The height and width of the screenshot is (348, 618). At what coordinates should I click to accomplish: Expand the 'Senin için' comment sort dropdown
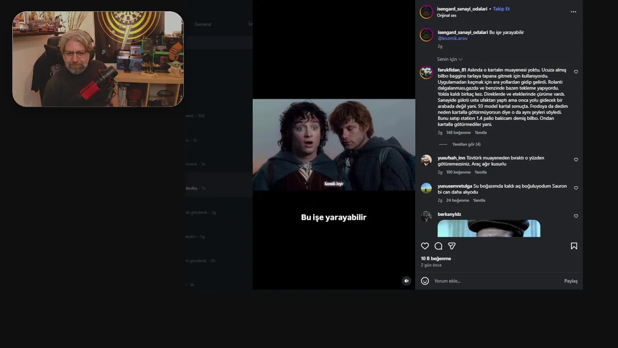449,59
